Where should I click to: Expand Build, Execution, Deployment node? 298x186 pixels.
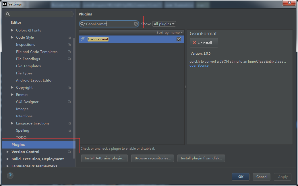7,159
